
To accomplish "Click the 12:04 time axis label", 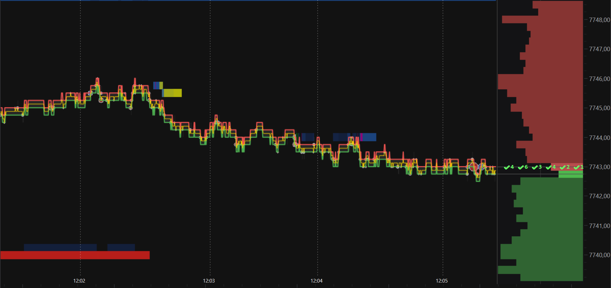I will coord(316,281).
